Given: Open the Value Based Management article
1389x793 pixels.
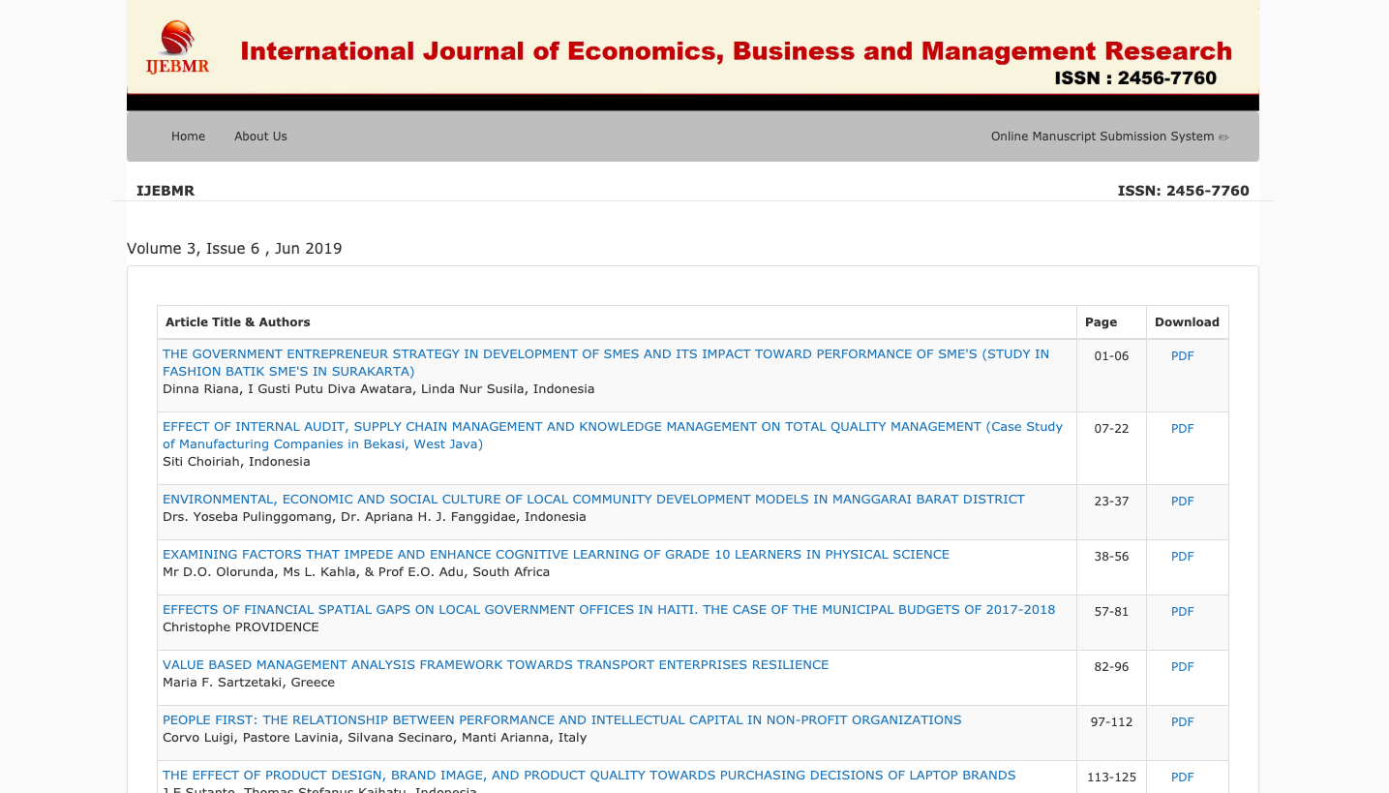Looking at the screenshot, I should [496, 665].
